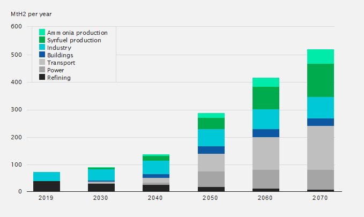Click the MtH2 per year axis title
The height and width of the screenshot is (217, 364).
pyautogui.click(x=32, y=13)
